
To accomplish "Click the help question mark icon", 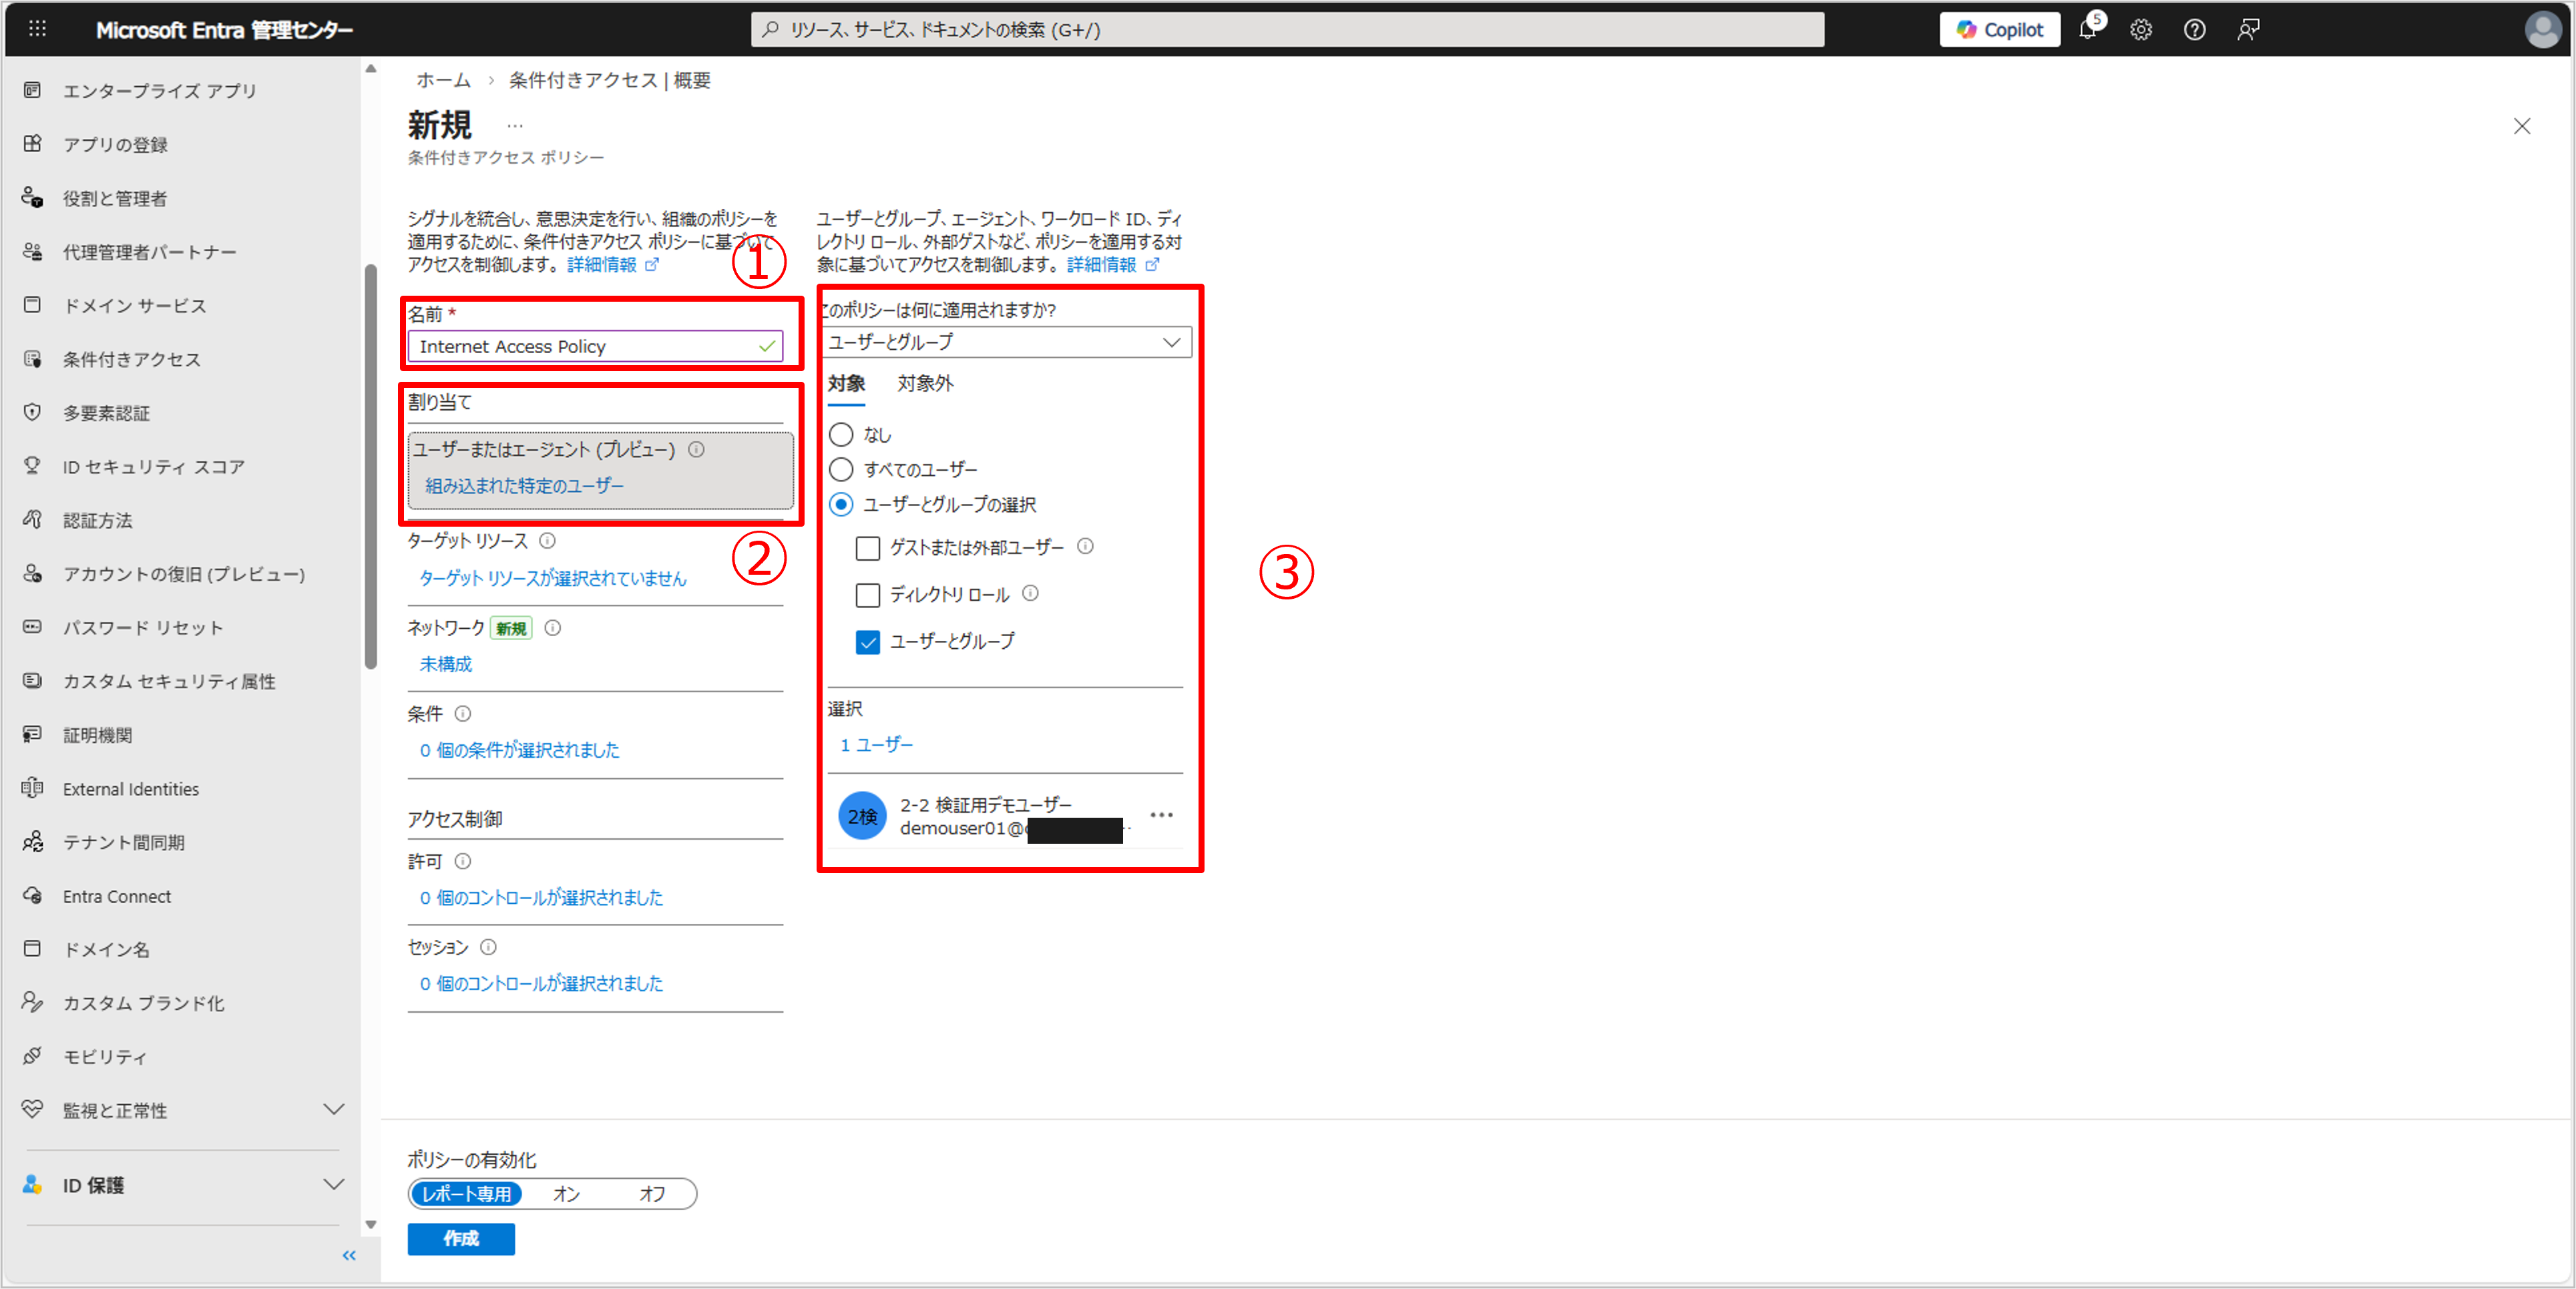I will pyautogui.click(x=2194, y=30).
